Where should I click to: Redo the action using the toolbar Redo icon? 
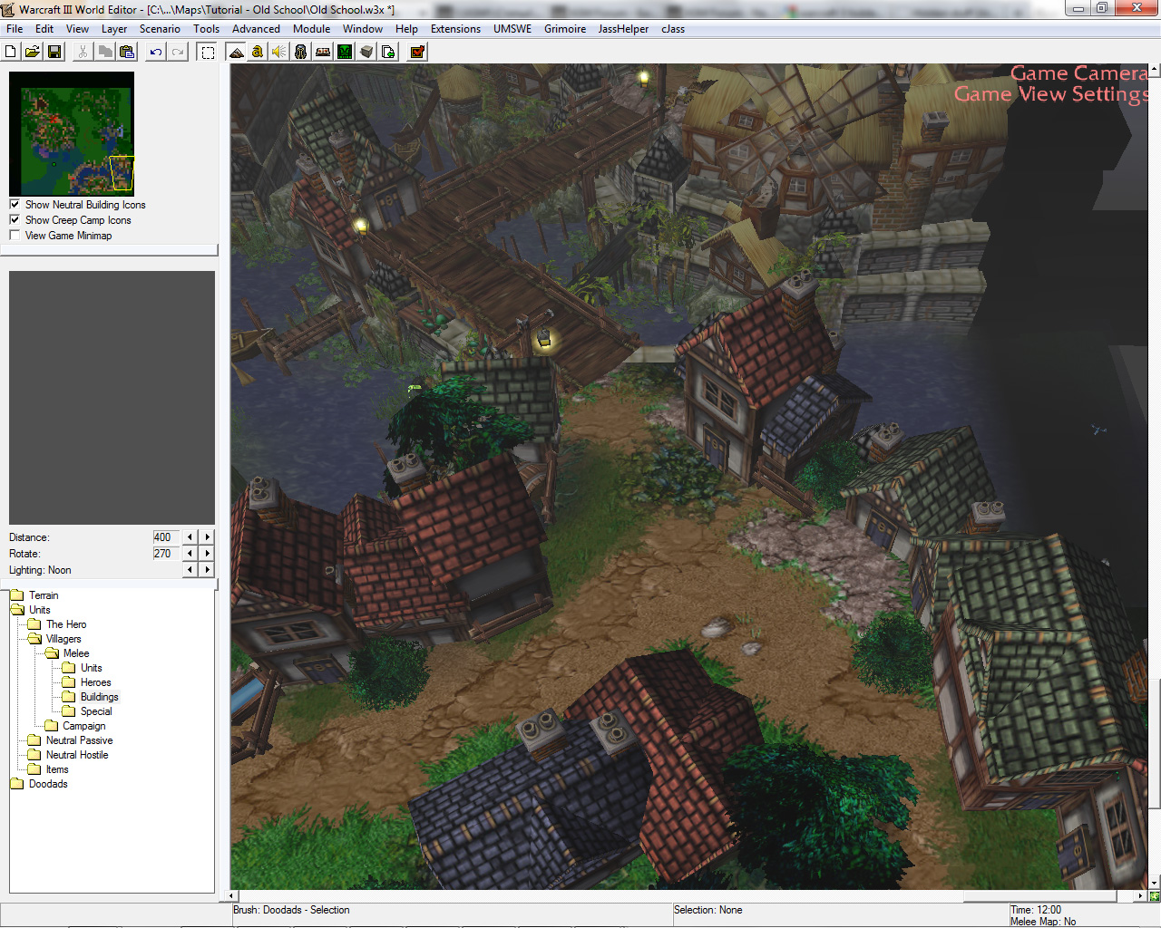(178, 52)
